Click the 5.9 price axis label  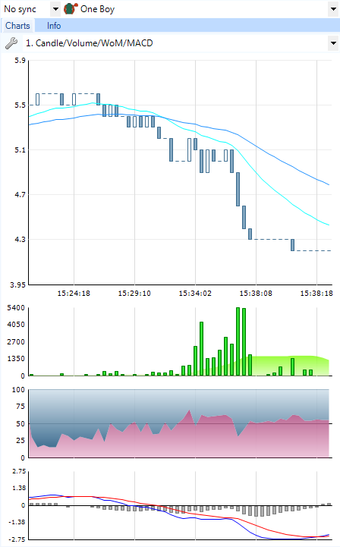[x=20, y=61]
